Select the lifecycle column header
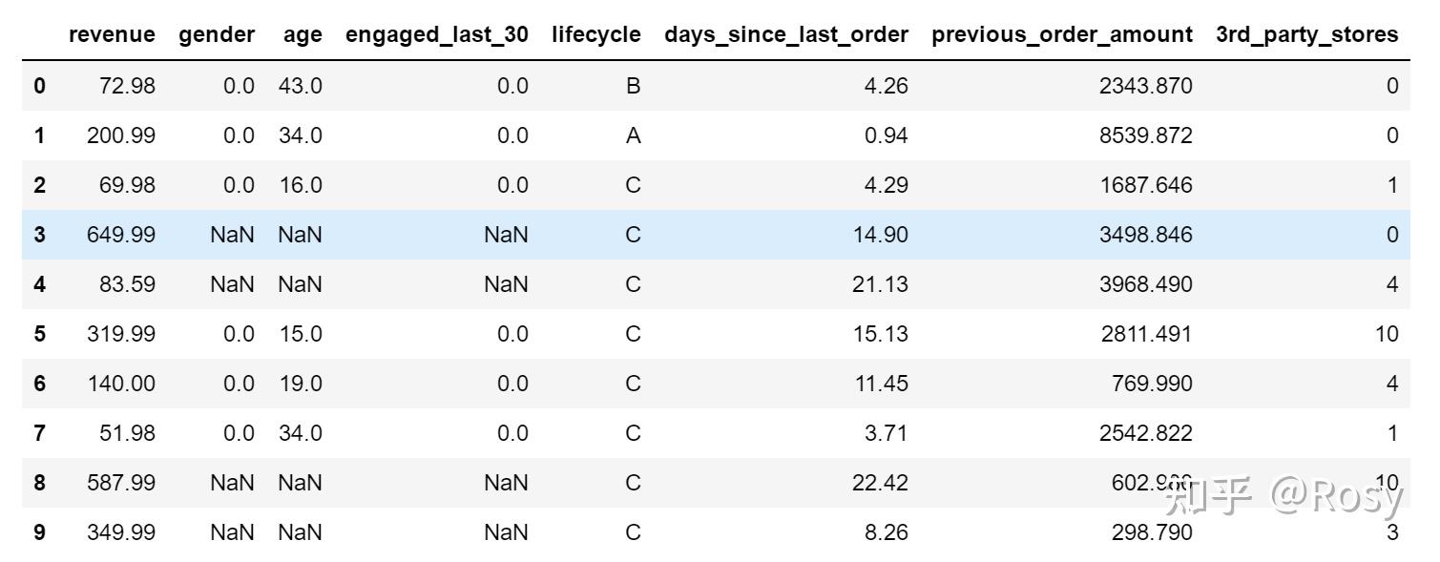 pyautogui.click(x=595, y=35)
